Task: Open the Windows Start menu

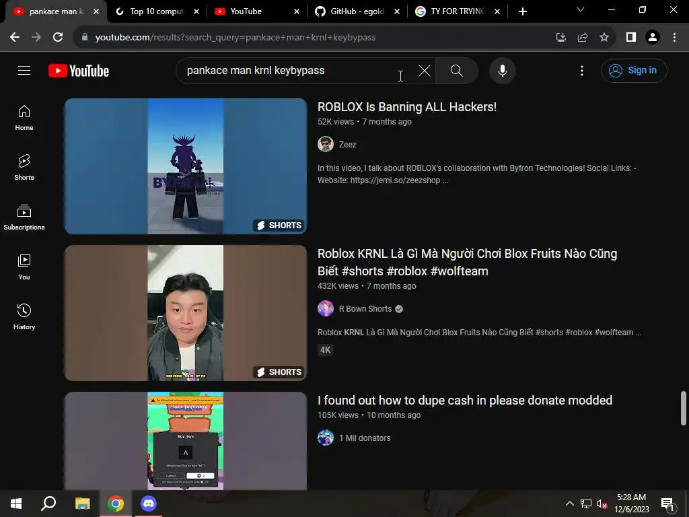Action: click(x=16, y=504)
